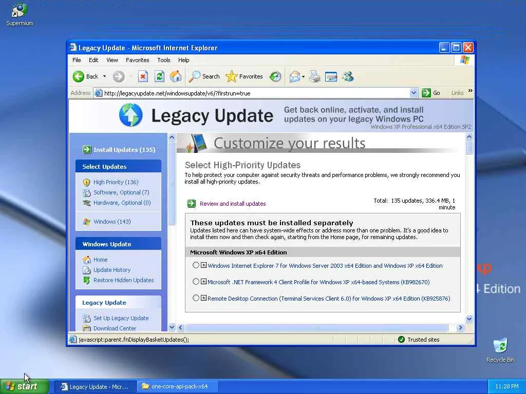Screen dimensions: 526x394
Task: Select the Remote Desktop Connection radio button
Action: [x=196, y=298]
